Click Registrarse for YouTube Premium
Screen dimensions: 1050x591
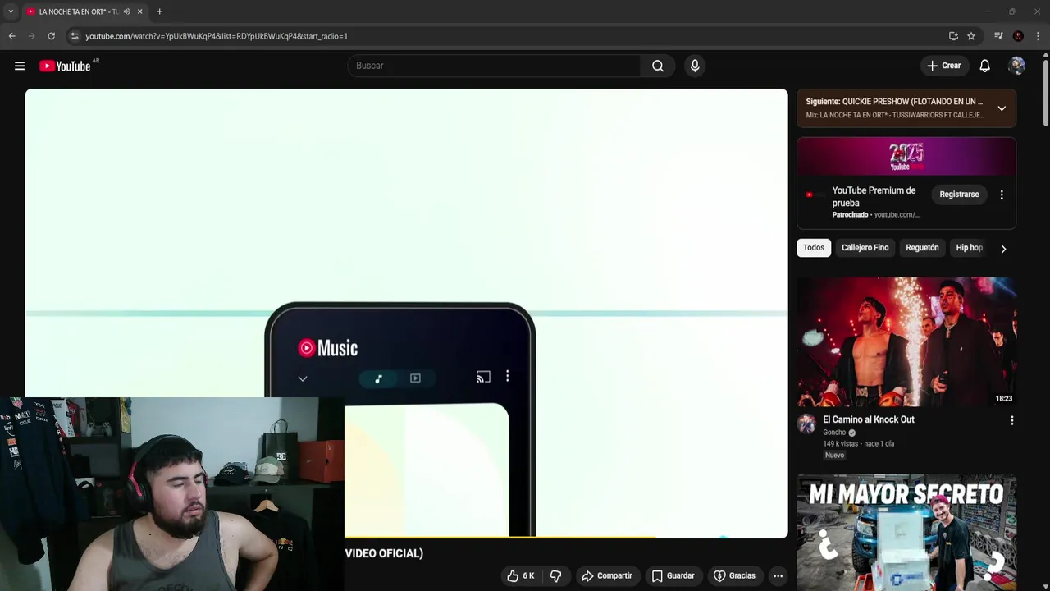point(959,195)
